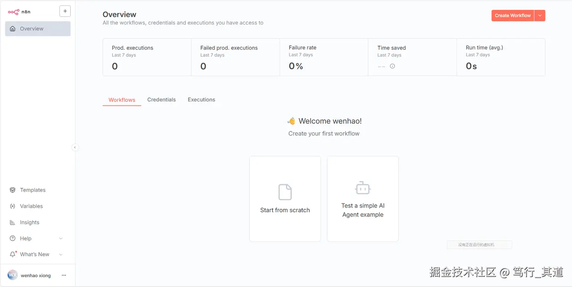Select the Overview sidebar item
Screen dimensions: 572x287
pyautogui.click(x=38, y=29)
